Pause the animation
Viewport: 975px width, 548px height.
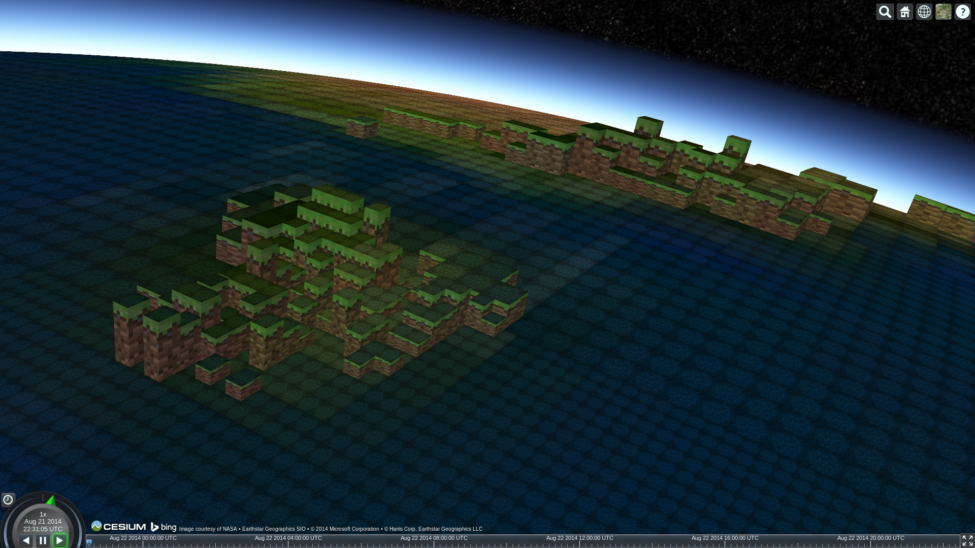pos(43,540)
